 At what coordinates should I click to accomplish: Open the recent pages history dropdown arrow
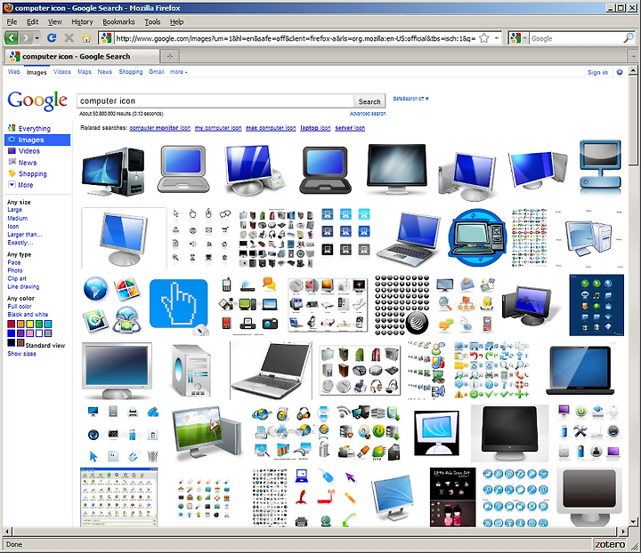[x=37, y=38]
